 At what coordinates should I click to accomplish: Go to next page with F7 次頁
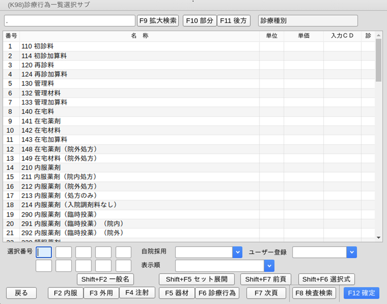pos(266,293)
